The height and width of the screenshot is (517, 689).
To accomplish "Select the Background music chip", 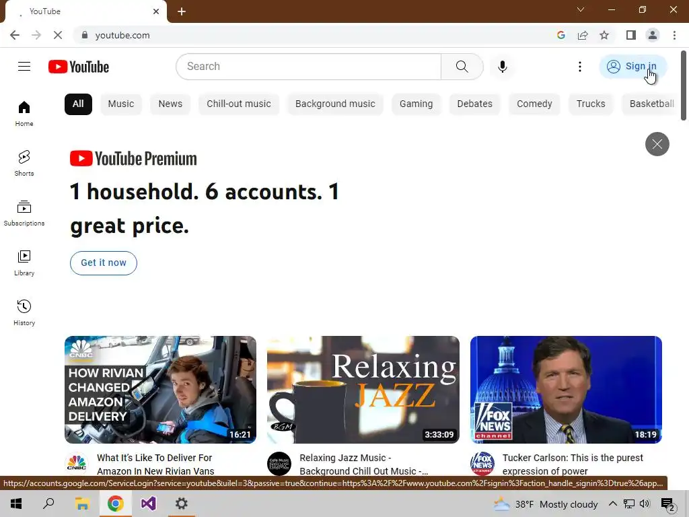I will [x=335, y=104].
